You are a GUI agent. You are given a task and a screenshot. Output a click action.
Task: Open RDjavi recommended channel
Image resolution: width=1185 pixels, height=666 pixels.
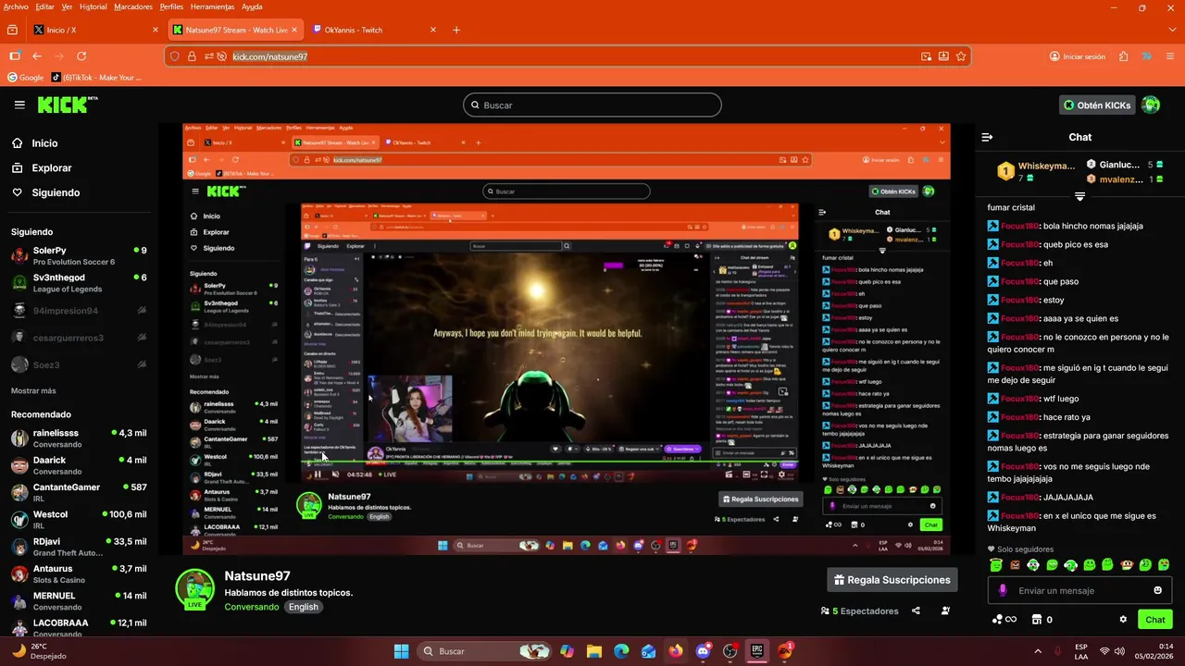coord(79,547)
